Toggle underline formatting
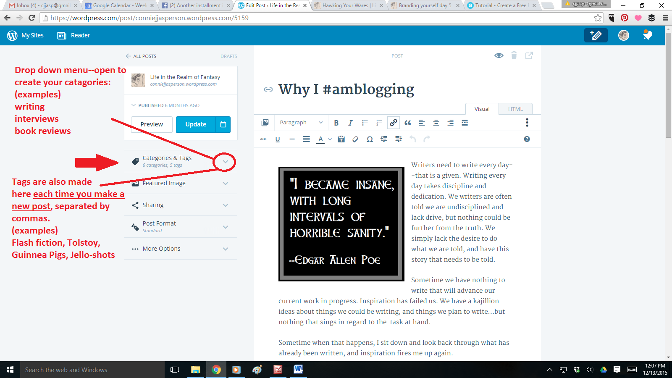672x378 pixels. click(278, 139)
